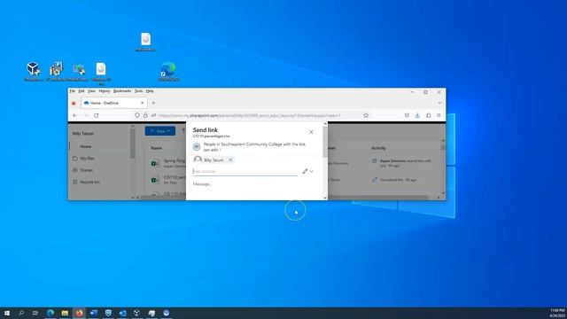
Task: Open Word from the taskbar
Action: (94, 313)
